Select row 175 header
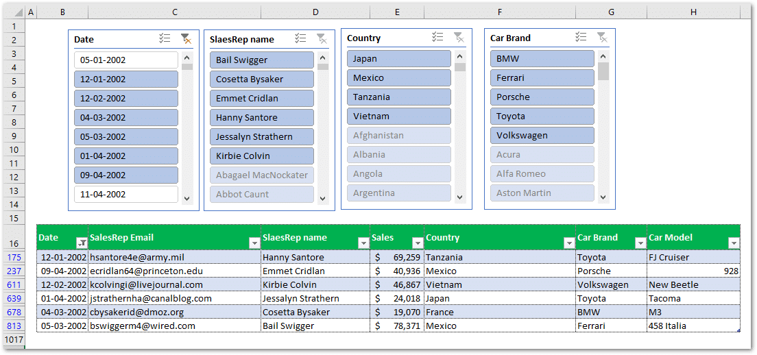 (x=14, y=257)
